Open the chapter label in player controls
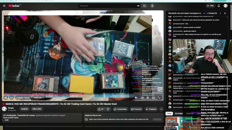Image resolution: width=232 pixels, height=130 pixels. pos(39,97)
